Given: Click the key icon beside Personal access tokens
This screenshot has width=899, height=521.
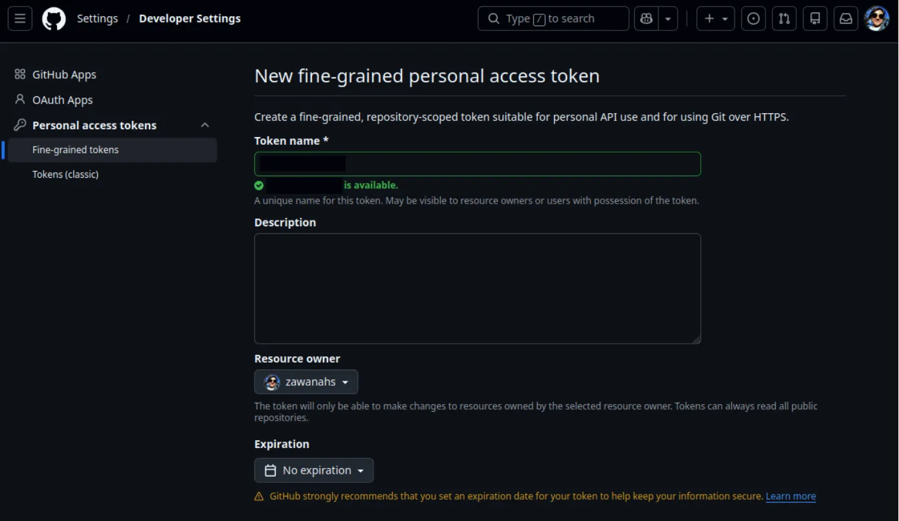Looking at the screenshot, I should pyautogui.click(x=20, y=125).
